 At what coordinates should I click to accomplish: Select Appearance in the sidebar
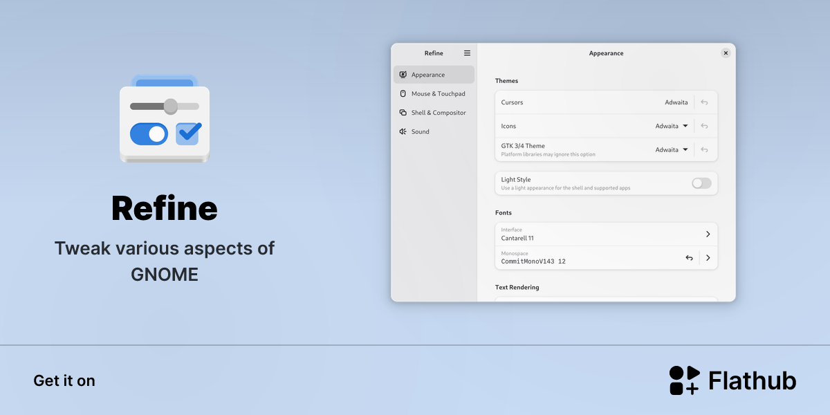coord(434,75)
